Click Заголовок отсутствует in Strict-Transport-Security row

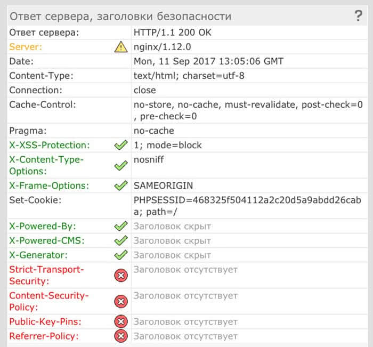[x=185, y=270]
